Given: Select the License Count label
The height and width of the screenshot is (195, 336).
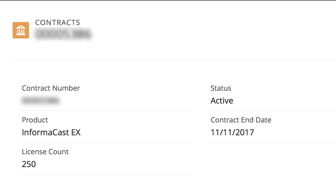Looking at the screenshot, I should (x=45, y=152).
